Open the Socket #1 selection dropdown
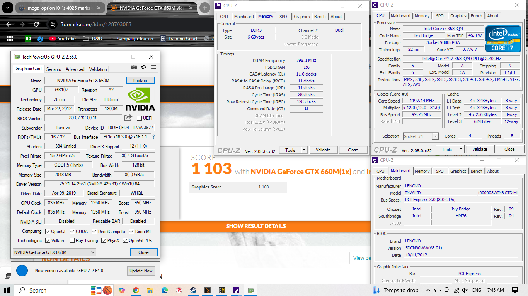 click(x=421, y=136)
